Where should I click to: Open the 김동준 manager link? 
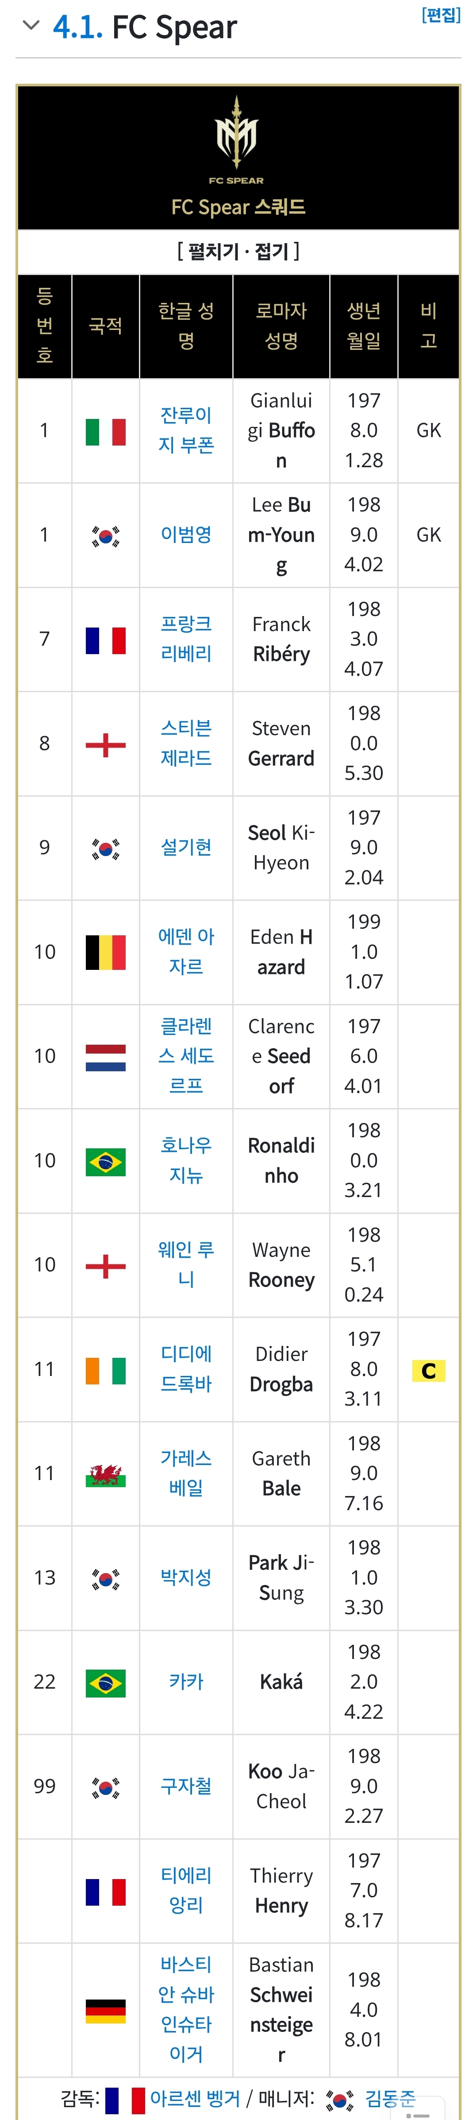(x=390, y=2099)
